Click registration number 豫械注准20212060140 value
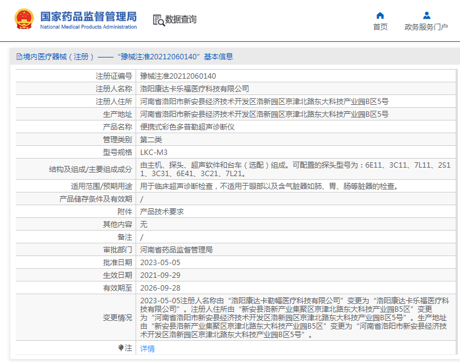The image size is (460, 362). pyautogui.click(x=178, y=76)
